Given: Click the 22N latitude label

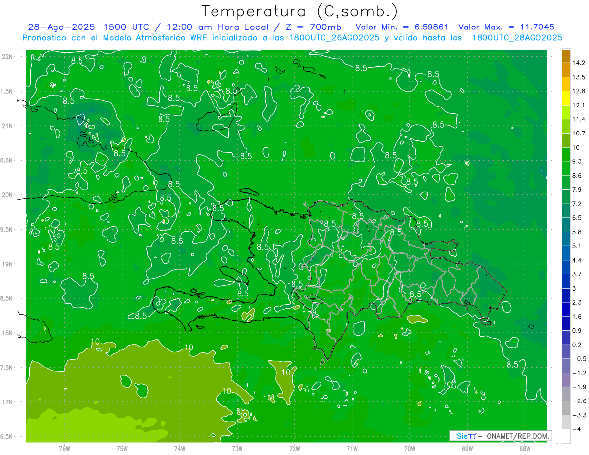Looking at the screenshot, I should [8, 57].
